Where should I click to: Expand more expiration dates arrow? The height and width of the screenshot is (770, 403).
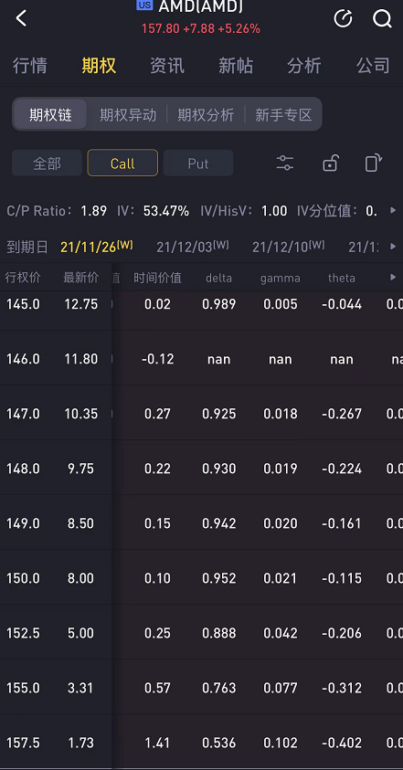(393, 246)
